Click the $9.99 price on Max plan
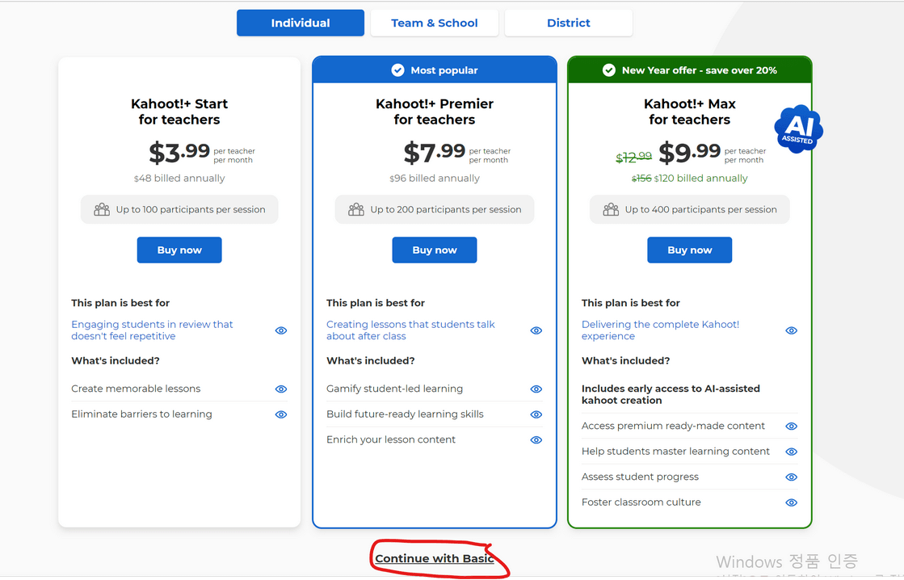 point(690,153)
